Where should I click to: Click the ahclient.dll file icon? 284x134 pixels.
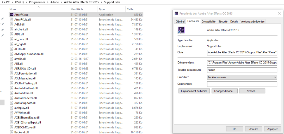[x=11, y=29]
